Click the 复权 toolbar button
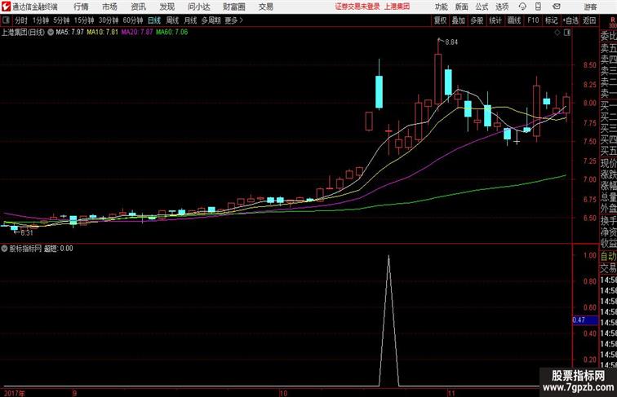 [441, 20]
